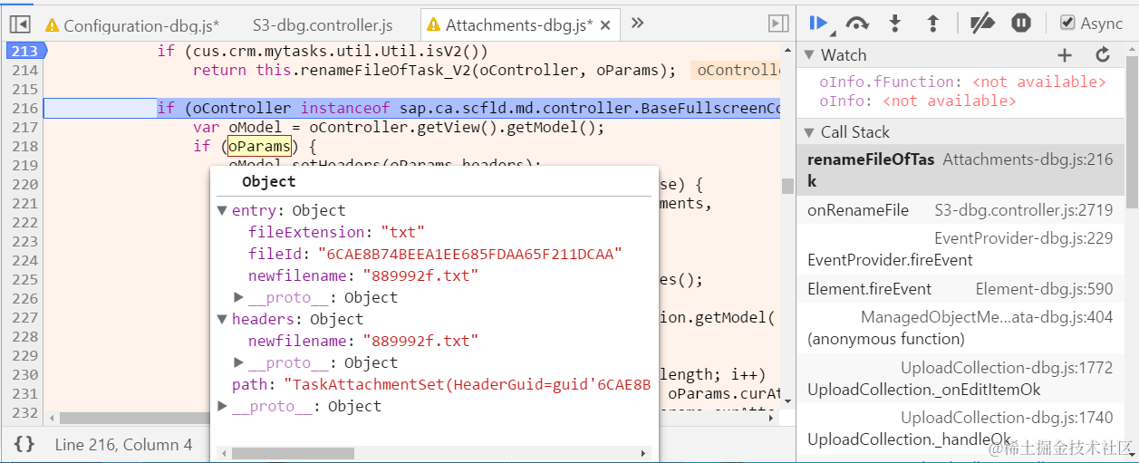Image resolution: width=1139 pixels, height=463 pixels.
Task: Open Attachments-dbg.js:216 source link
Action: [1028, 159]
